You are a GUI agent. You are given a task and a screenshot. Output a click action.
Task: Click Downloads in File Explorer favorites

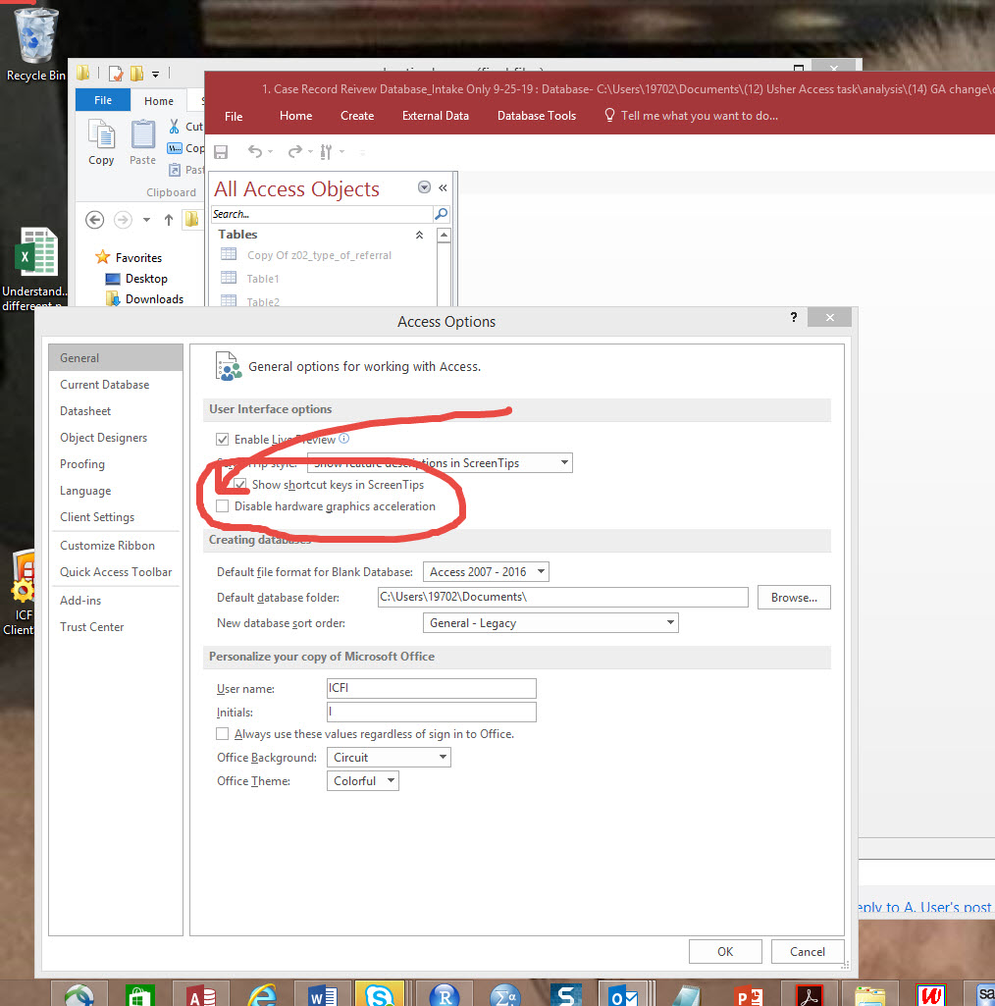click(155, 299)
